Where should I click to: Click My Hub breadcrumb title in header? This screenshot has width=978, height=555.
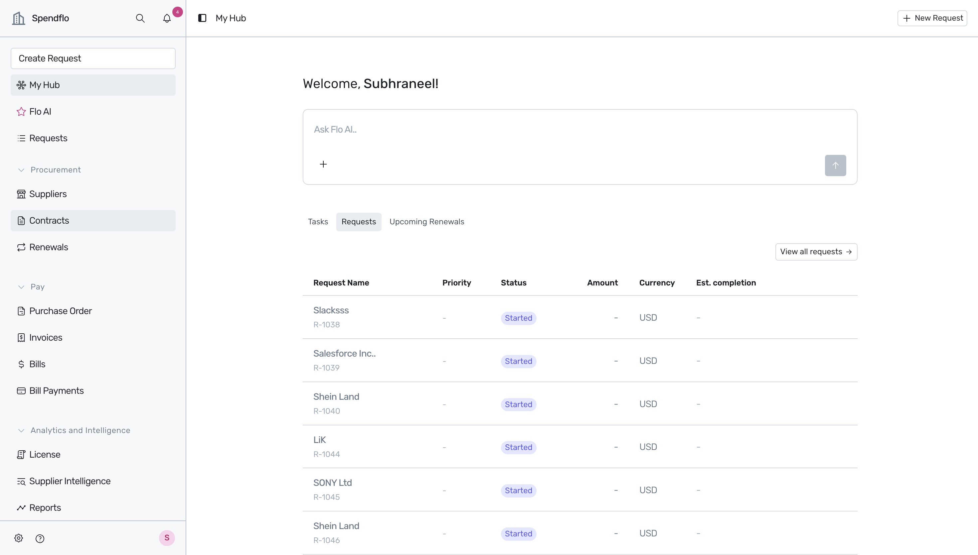(231, 18)
